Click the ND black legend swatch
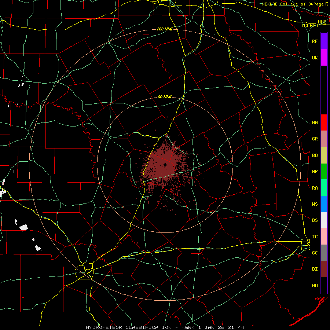The image size is (330, 330). tap(324, 285)
